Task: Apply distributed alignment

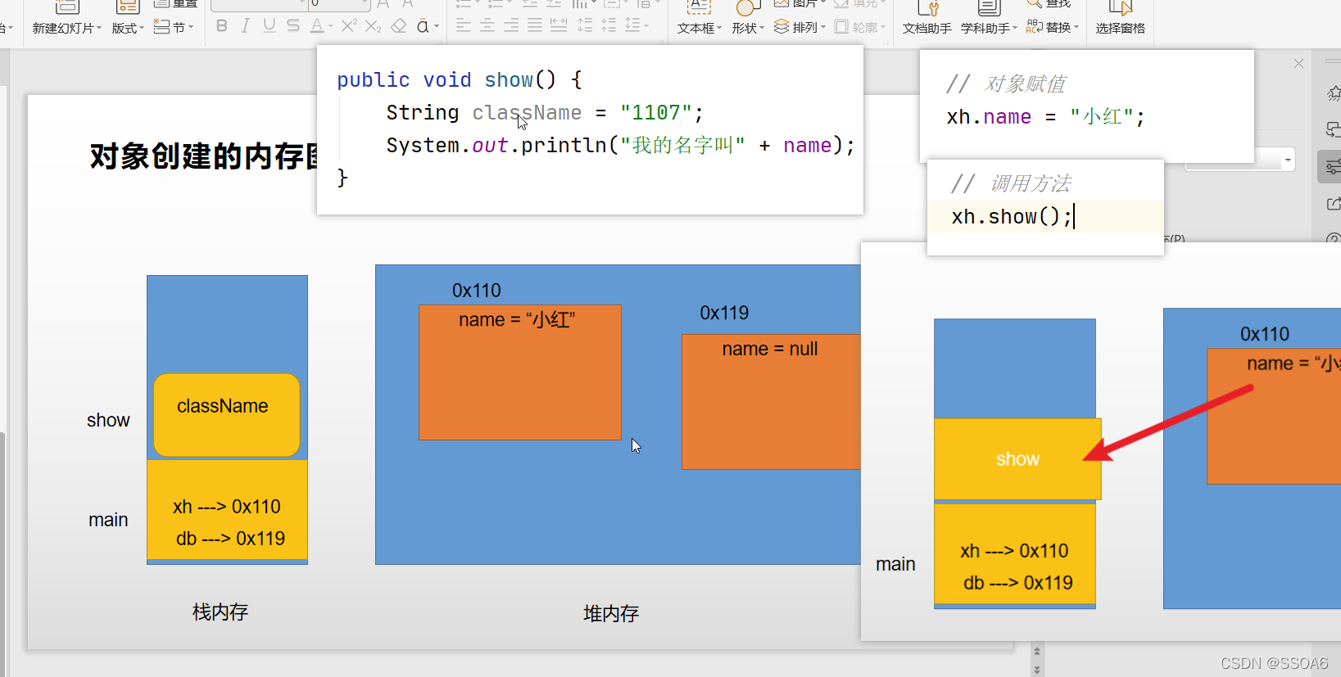Action: click(559, 26)
